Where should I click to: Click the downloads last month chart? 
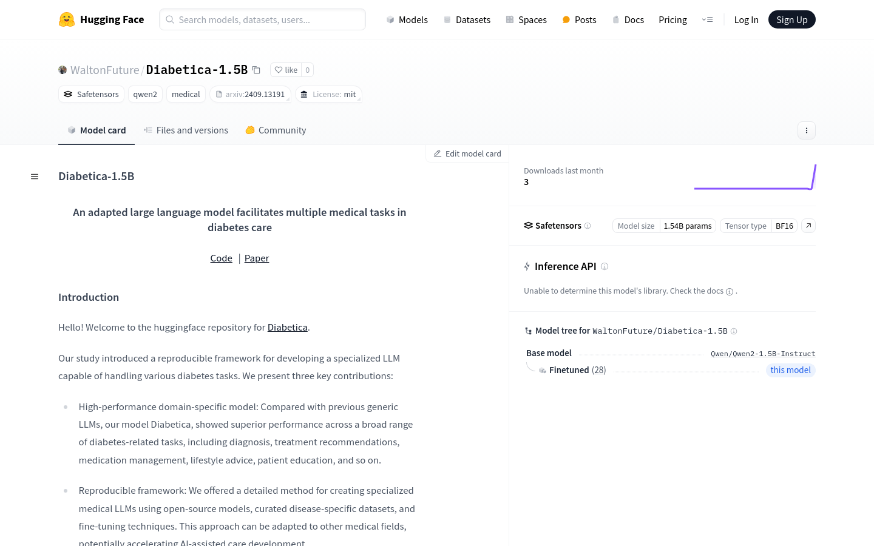pos(755,177)
